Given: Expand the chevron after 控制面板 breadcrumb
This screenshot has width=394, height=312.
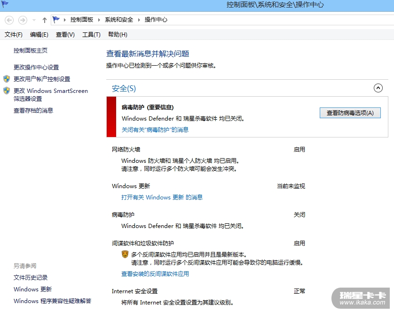Looking at the screenshot, I should pos(99,20).
